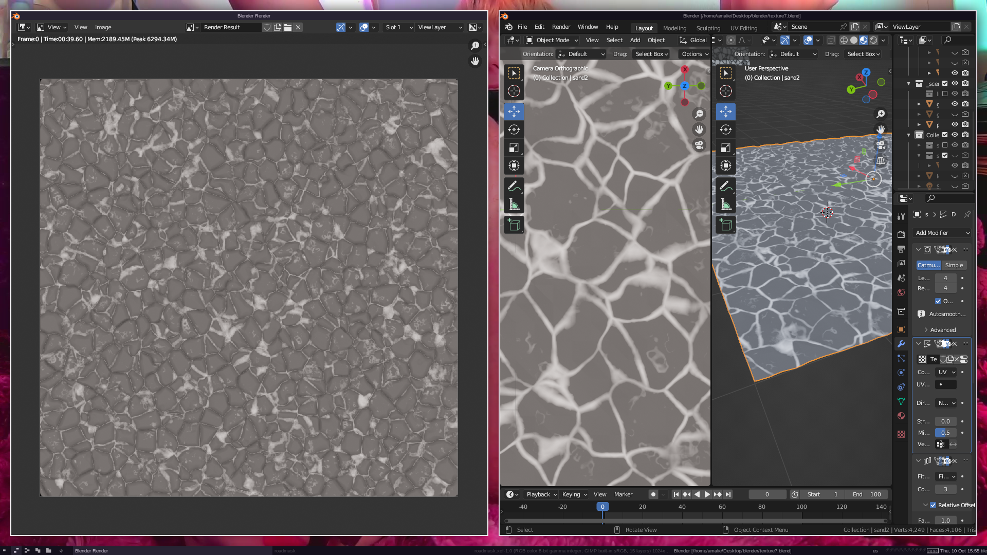
Task: Open the Render menu
Action: (561, 27)
